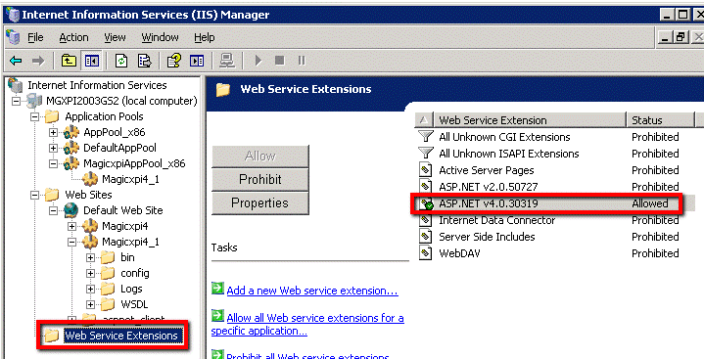The image size is (704, 359).
Task: Click the Back arrow toolbar icon
Action: pyautogui.click(x=16, y=60)
